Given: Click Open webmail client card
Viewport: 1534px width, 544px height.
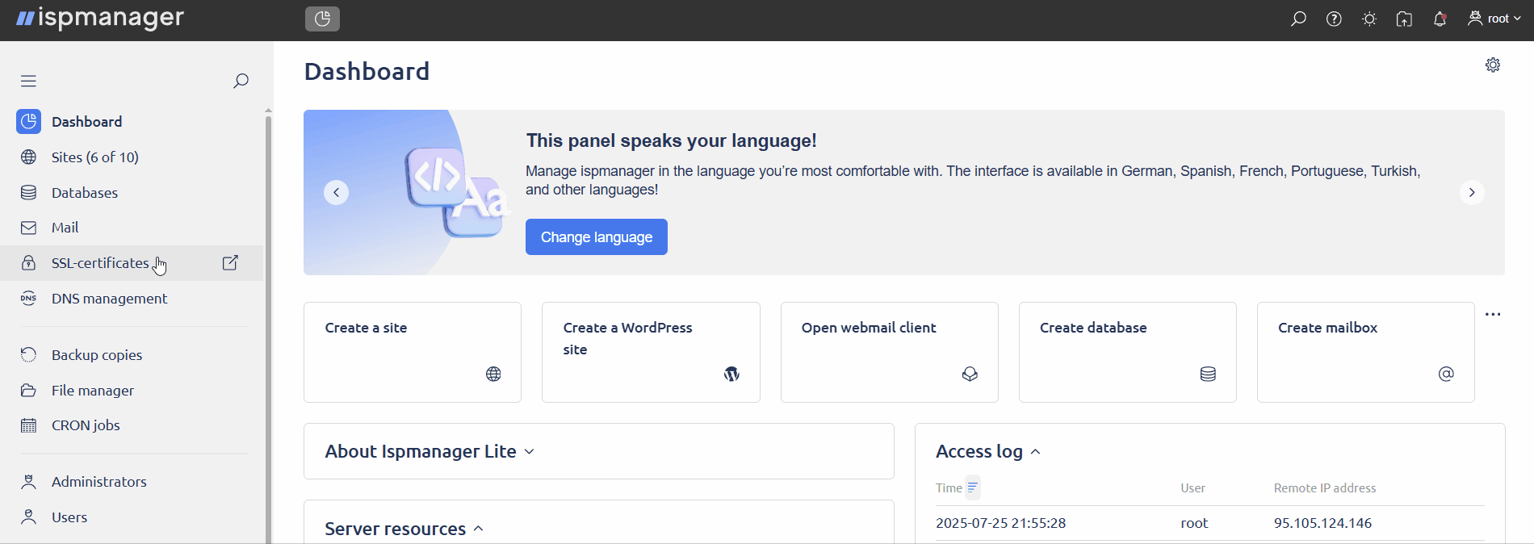Looking at the screenshot, I should [x=890, y=353].
